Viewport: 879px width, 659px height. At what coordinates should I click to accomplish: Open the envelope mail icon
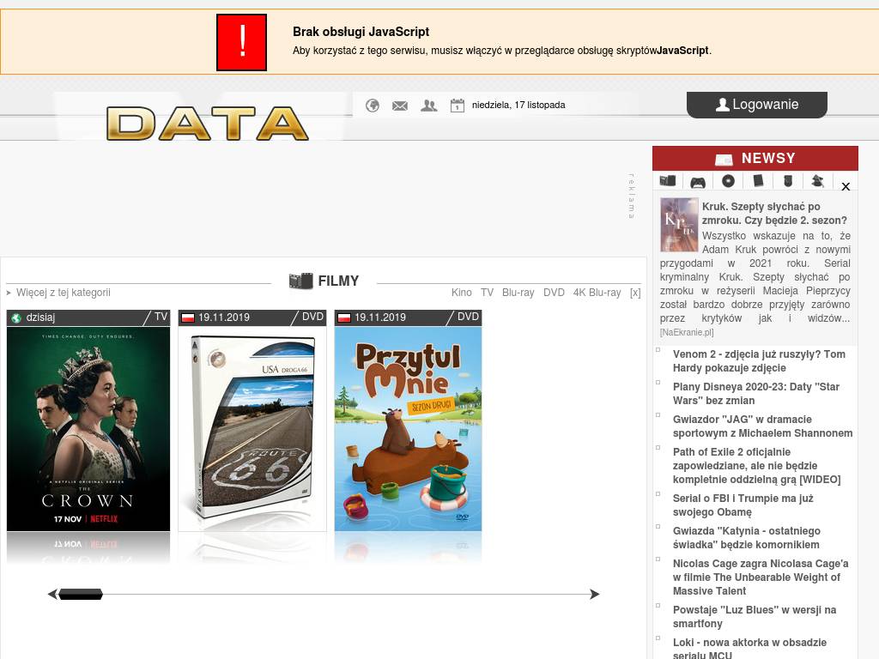pyautogui.click(x=400, y=106)
